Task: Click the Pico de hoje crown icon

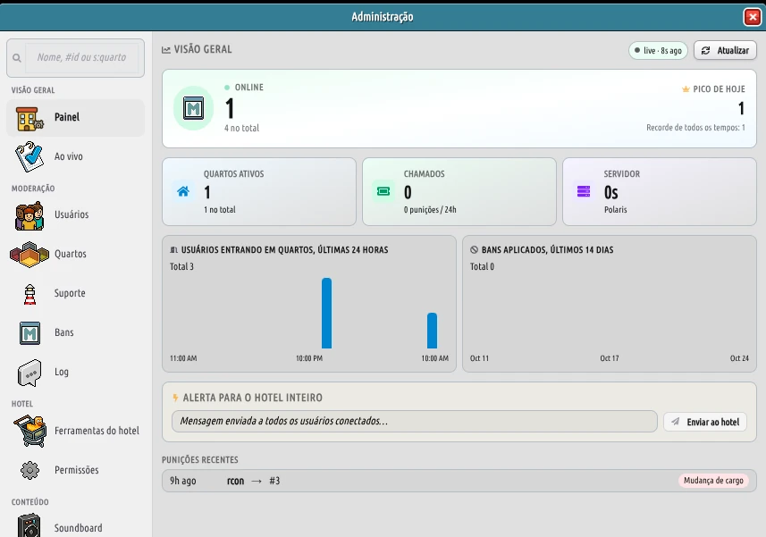Action: (x=686, y=88)
